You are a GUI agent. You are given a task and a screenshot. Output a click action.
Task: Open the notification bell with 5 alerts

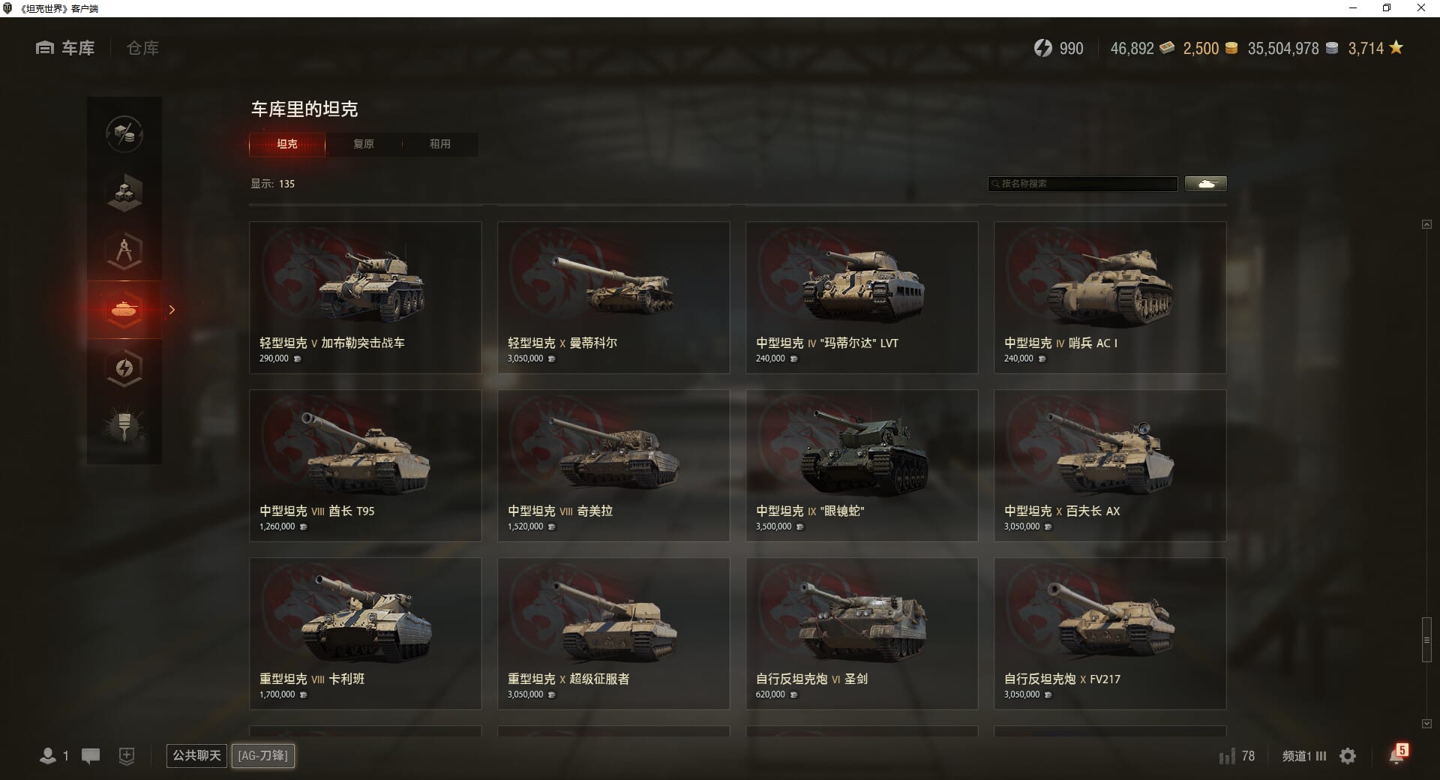[x=1398, y=754]
